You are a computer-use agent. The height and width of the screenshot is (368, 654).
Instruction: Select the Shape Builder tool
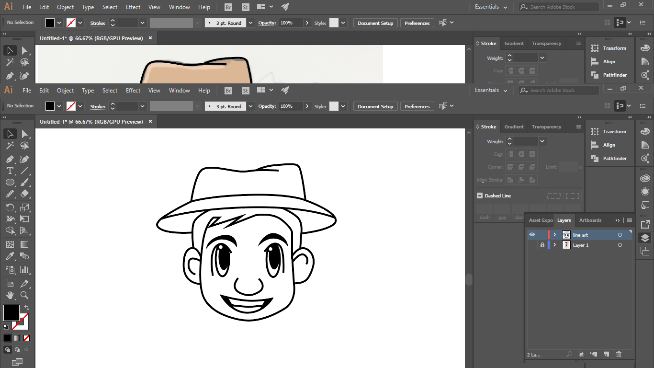pyautogui.click(x=10, y=231)
